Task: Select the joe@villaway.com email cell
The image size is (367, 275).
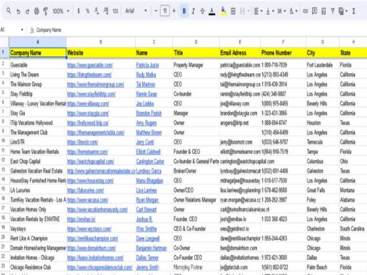Action: click(240, 103)
